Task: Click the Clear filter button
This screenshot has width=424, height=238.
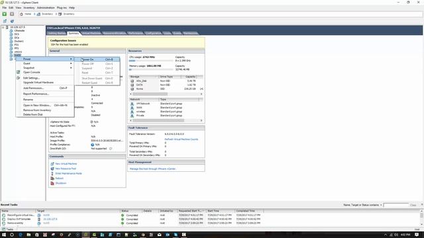Action: [x=413, y=205]
